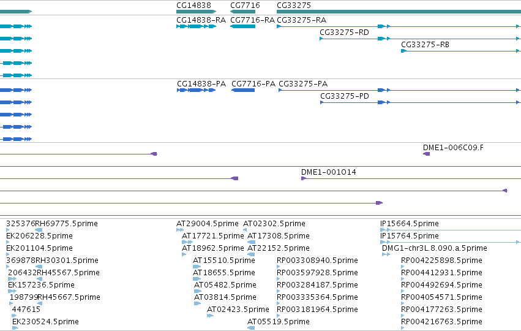The image size is (521, 331).
Task: Click the AT03814.5prime label
Action: (x=225, y=297)
